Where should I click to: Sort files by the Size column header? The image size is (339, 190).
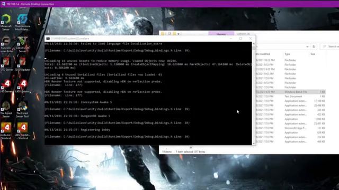click(x=313, y=54)
